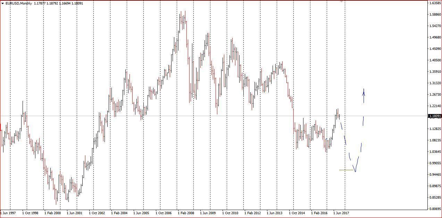Screen dimensions: 442x218
Task: Click the EURUSD,Monthly chart title text
Action: coord(18,3)
